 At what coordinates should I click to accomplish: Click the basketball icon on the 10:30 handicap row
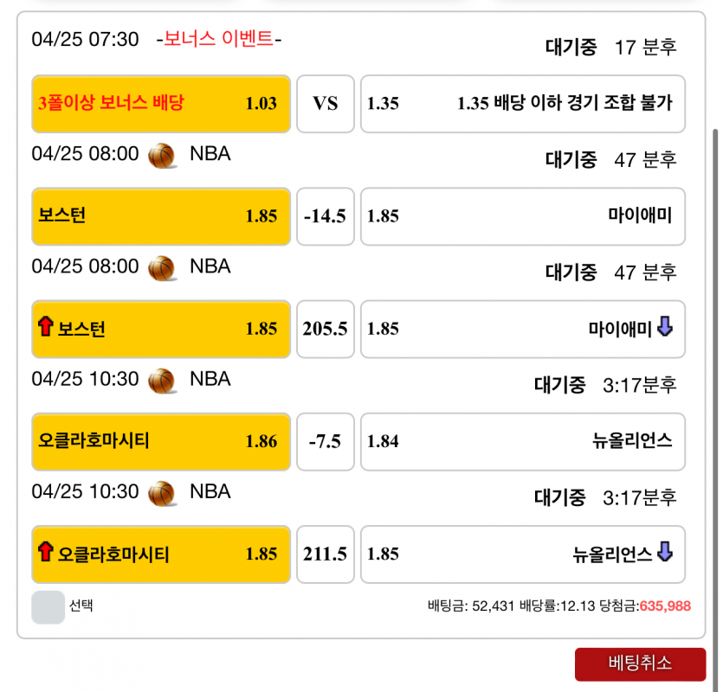[162, 380]
